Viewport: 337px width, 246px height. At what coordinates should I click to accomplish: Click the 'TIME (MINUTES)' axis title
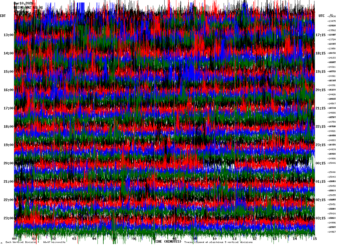coord(168,242)
